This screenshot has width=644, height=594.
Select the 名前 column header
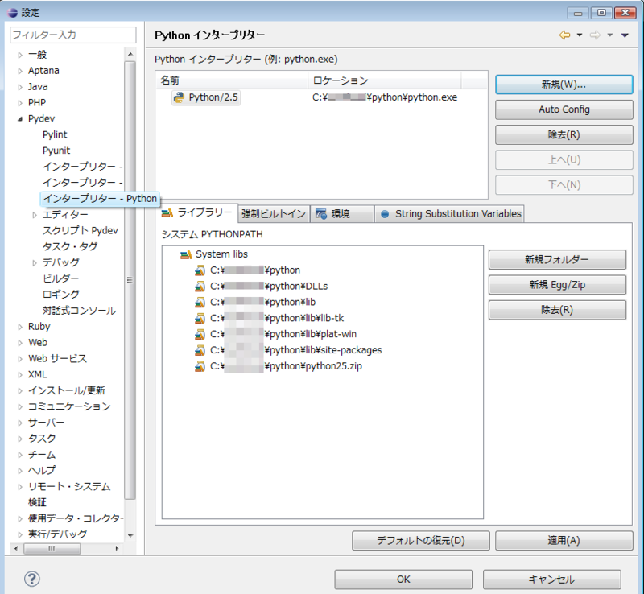tap(232, 80)
